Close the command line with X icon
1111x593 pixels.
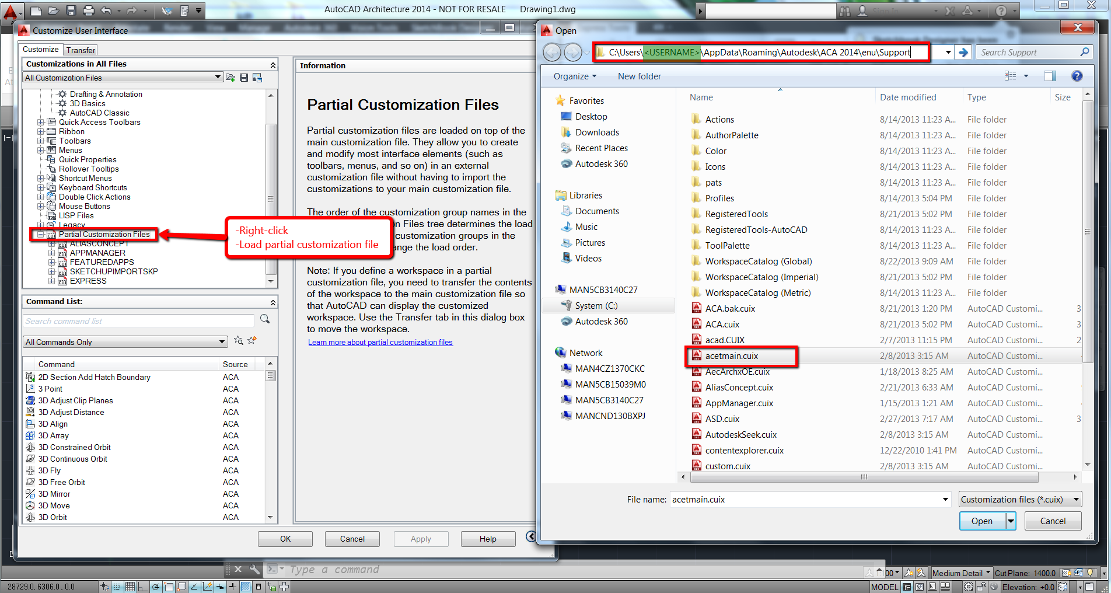[237, 569]
